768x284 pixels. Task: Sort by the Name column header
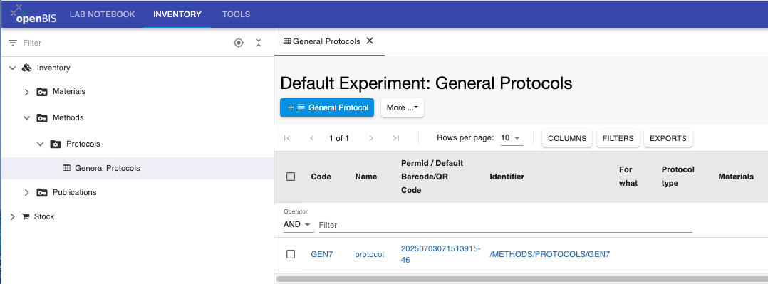point(366,177)
